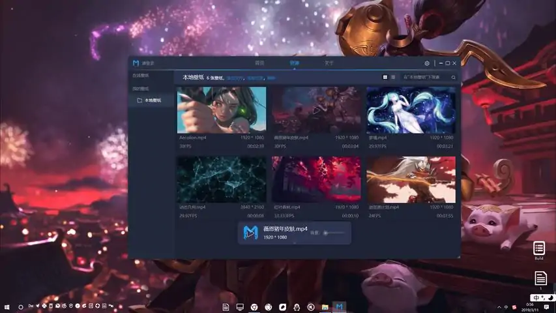Open the 首页 tab
556x313 pixels.
click(x=259, y=63)
